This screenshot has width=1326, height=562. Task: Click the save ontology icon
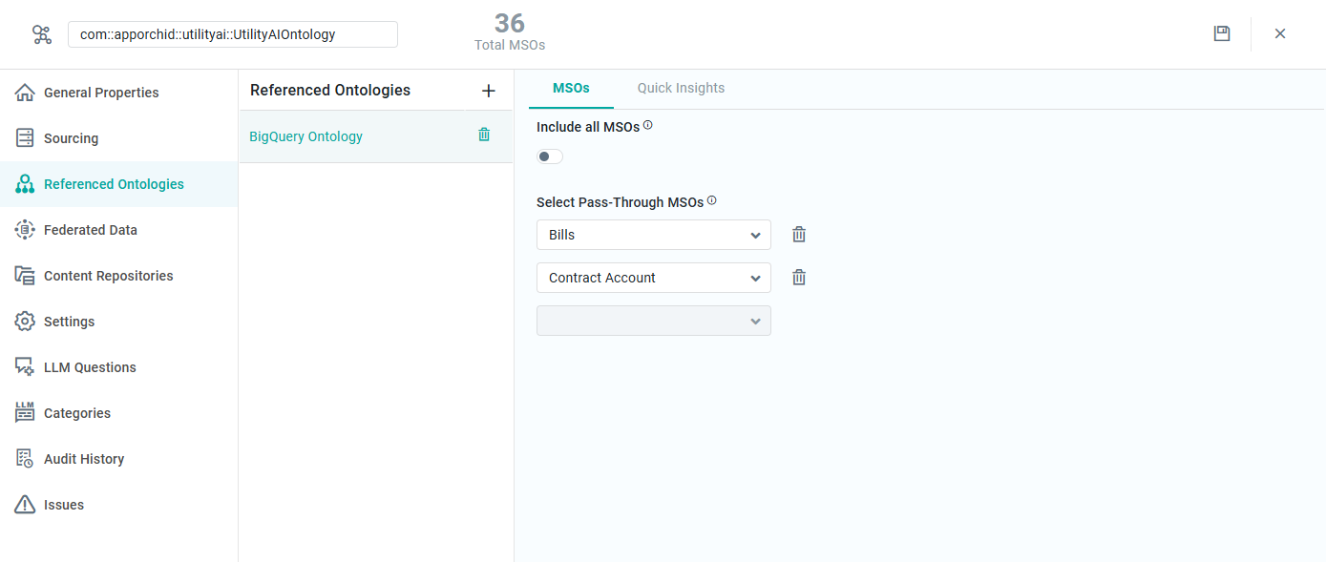point(1221,33)
